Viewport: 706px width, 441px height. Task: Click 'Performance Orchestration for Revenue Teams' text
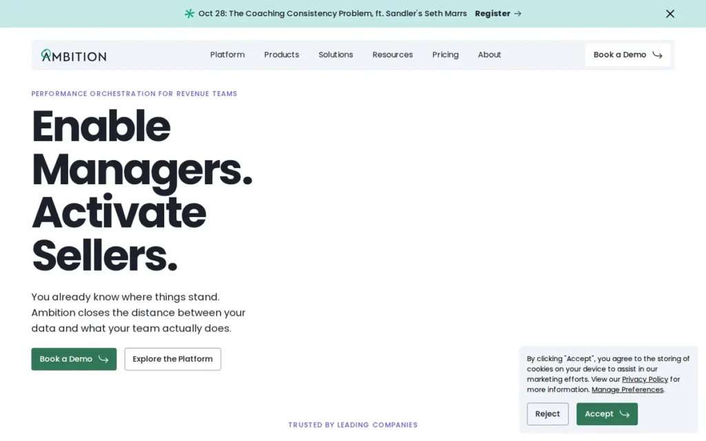pos(134,94)
